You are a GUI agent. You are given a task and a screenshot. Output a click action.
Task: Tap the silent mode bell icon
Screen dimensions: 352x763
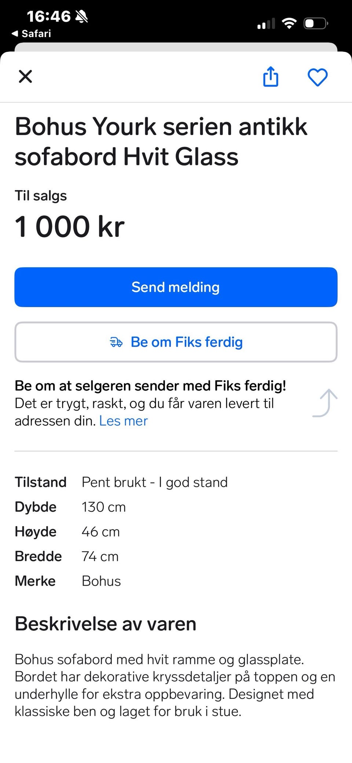click(x=81, y=16)
